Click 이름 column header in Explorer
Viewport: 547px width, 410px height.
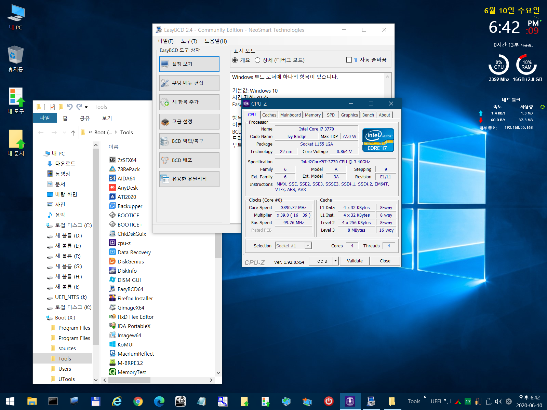(114, 147)
